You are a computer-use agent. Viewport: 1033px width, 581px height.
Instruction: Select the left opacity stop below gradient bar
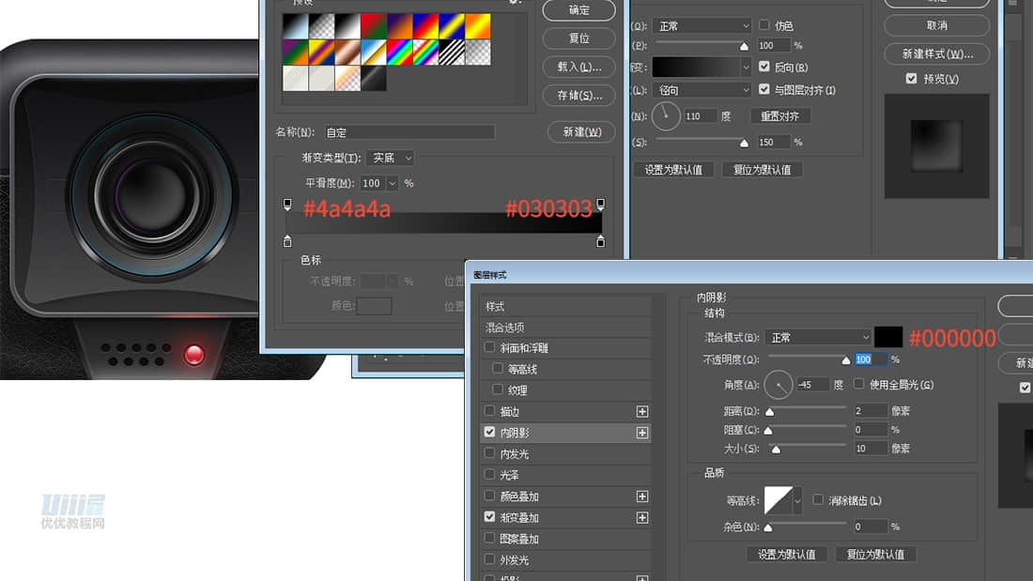[287, 241]
